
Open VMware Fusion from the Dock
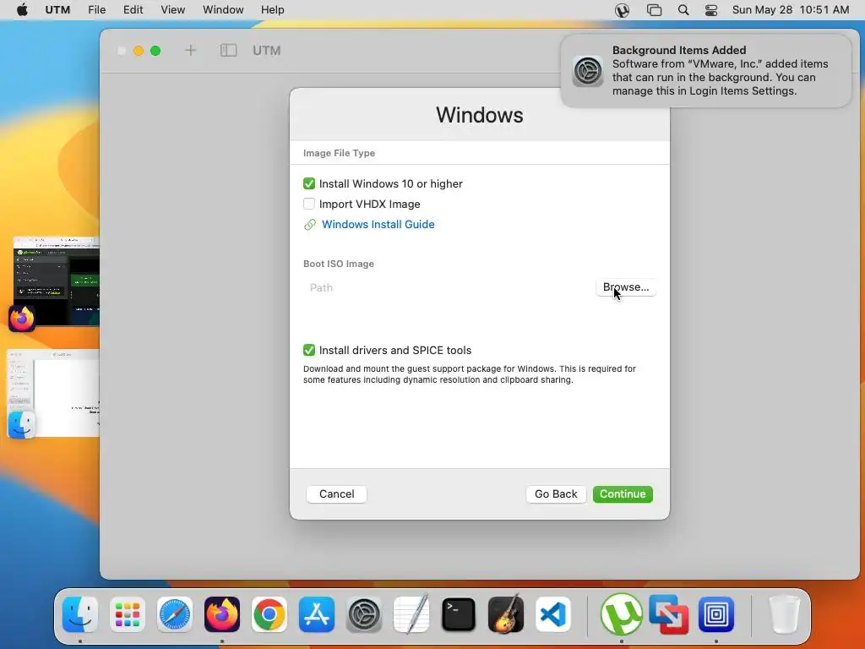pos(669,614)
